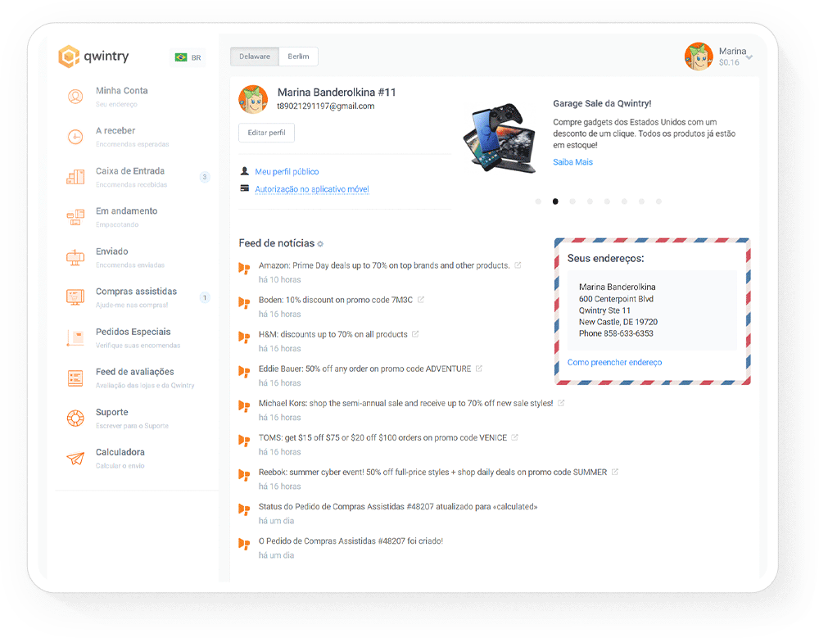The height and width of the screenshot is (638, 819).
Task: Jump to the last carousel slide dot
Action: (658, 201)
